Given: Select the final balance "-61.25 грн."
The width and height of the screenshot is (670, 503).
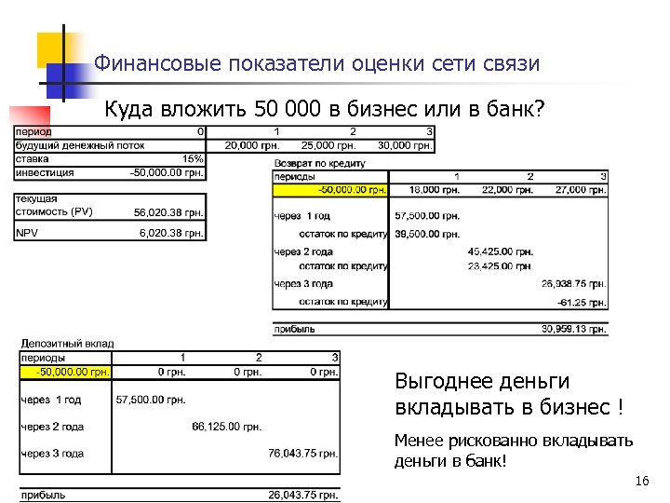Looking at the screenshot, I should 582,303.
